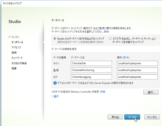Click the checkmark icon beside はじめに
162x126 pixels.
pos(9,37)
